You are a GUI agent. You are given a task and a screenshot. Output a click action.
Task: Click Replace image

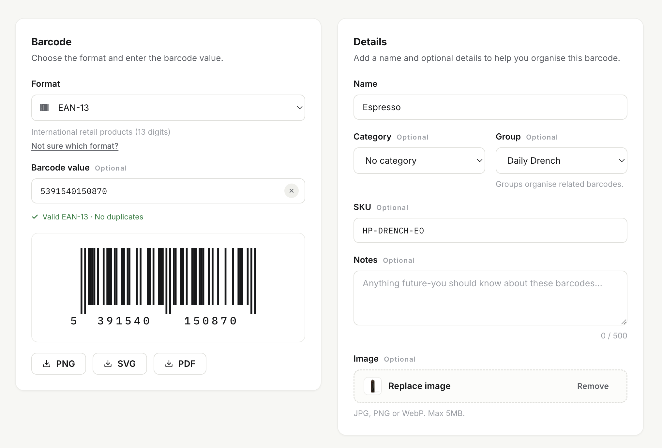(419, 386)
